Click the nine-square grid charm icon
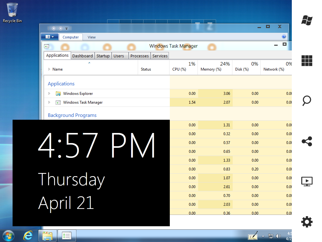Screen dimensions: 322x242 coord(307,60)
